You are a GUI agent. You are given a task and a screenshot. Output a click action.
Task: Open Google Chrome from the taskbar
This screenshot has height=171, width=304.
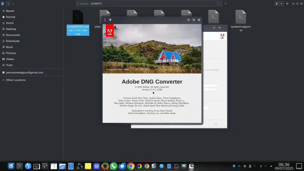(x=131, y=166)
